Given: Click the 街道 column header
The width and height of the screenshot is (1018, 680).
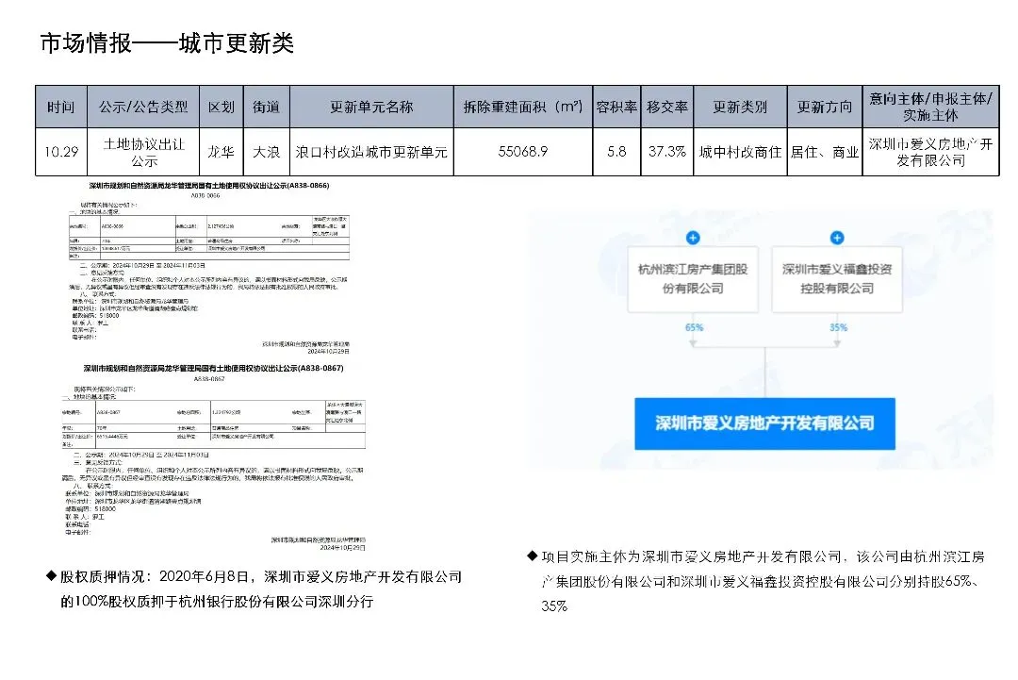Looking at the screenshot, I should tap(266, 107).
